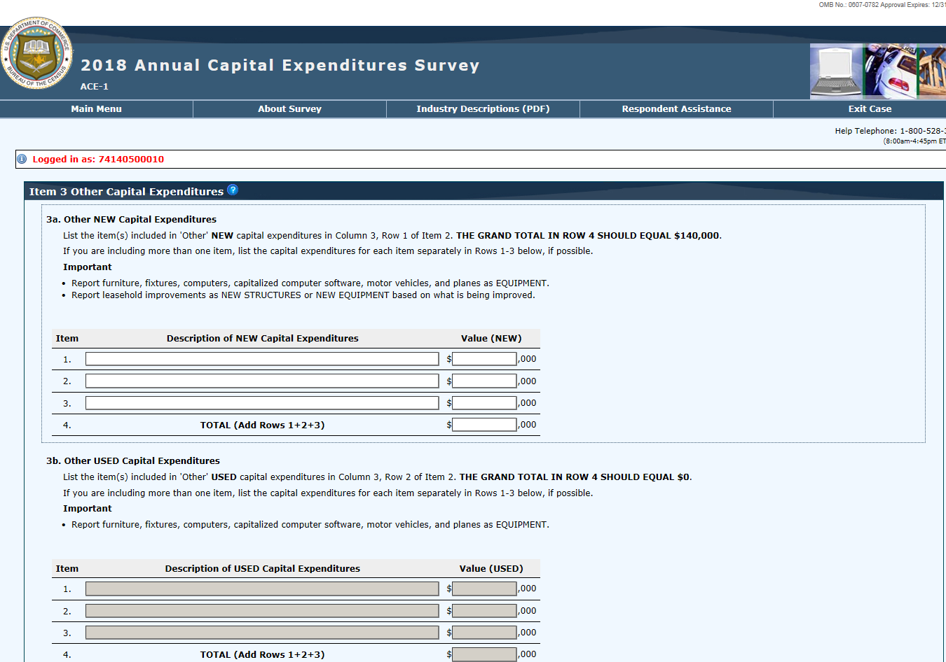The width and height of the screenshot is (946, 662).
Task: Click the USED TOTAL value field in row 4
Action: point(484,654)
